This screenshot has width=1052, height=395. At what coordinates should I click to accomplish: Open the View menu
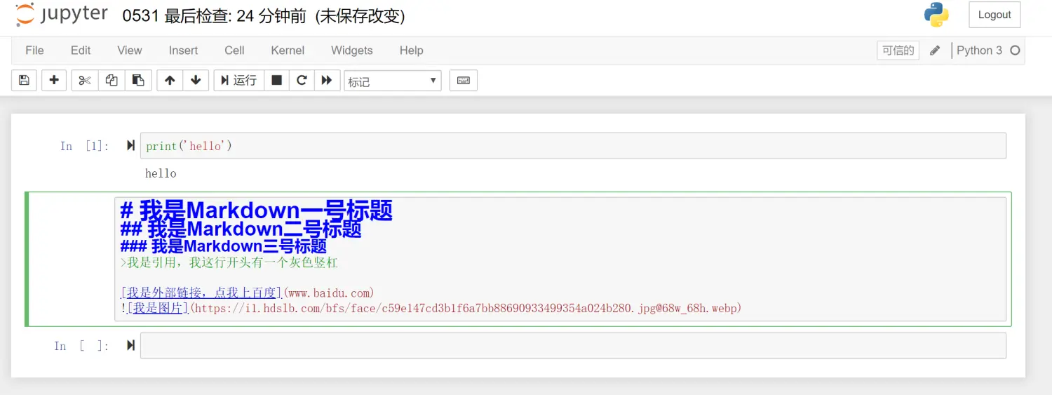click(x=130, y=51)
